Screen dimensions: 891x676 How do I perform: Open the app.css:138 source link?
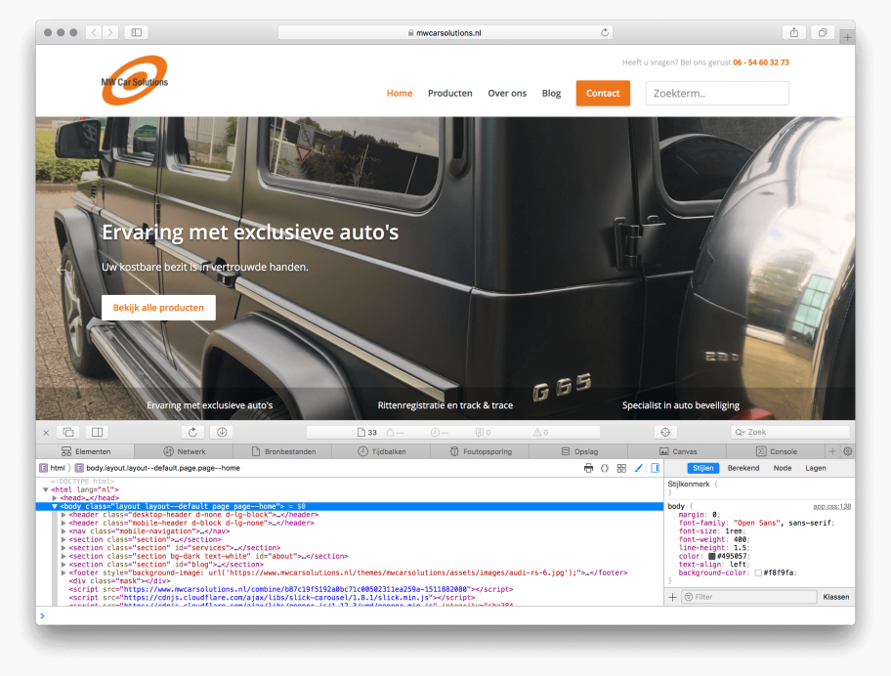click(x=832, y=506)
